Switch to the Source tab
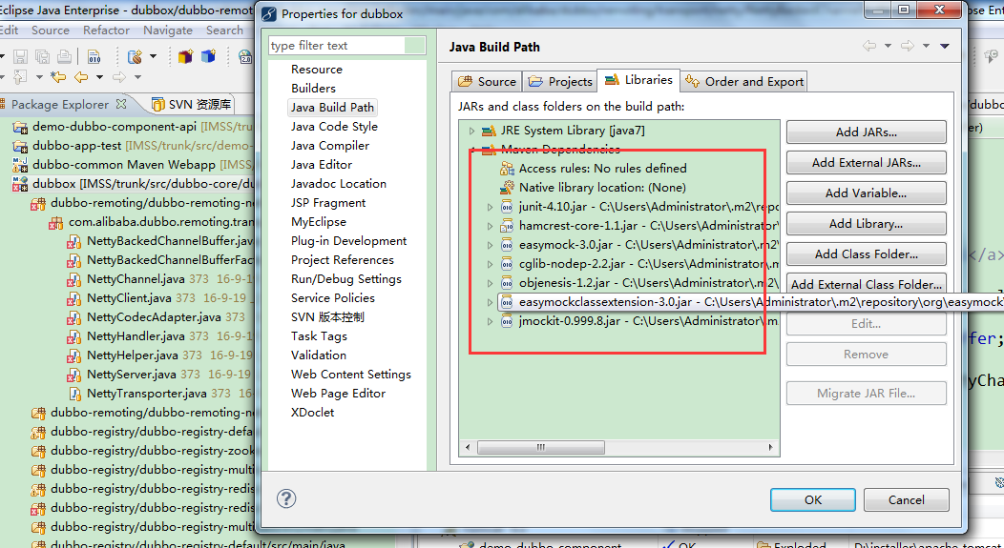This screenshot has height=548, width=1004. click(x=488, y=82)
